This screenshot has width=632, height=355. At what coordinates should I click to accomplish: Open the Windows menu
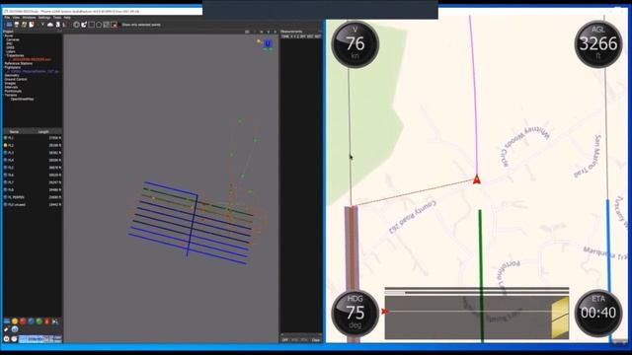[29, 18]
